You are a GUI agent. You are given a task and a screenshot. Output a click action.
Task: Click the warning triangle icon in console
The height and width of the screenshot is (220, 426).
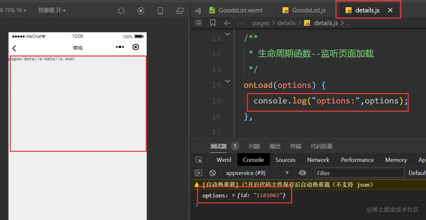[x=197, y=184]
